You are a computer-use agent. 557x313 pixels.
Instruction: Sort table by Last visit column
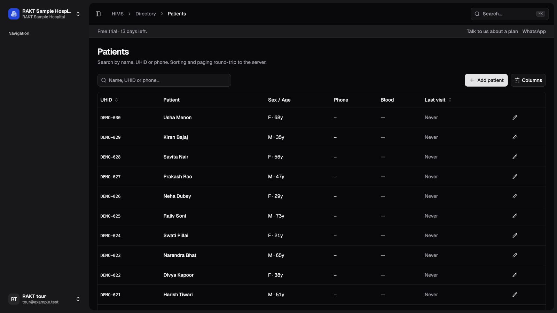tap(438, 100)
